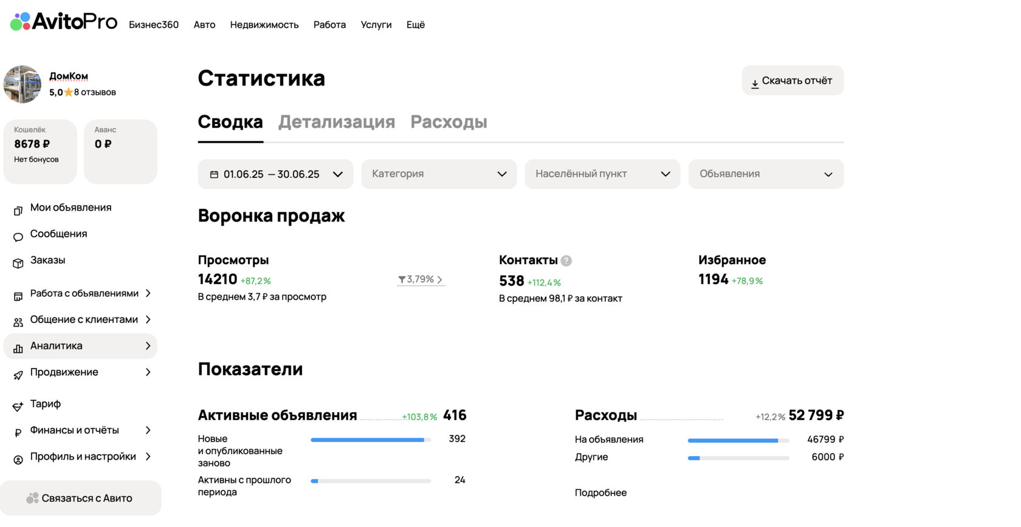Click the На объявления expense progress bar

click(x=738, y=440)
